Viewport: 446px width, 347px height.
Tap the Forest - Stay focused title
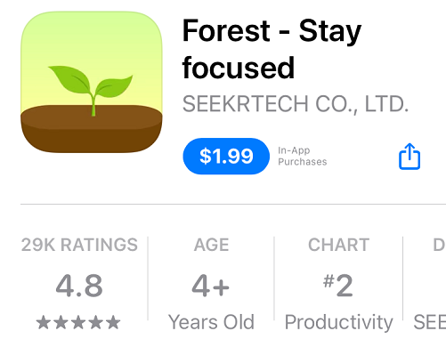(272, 49)
